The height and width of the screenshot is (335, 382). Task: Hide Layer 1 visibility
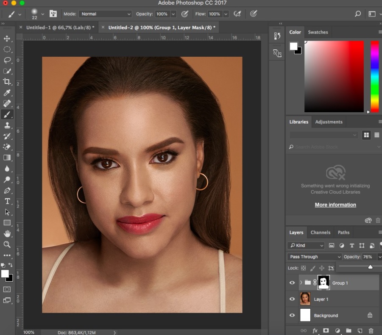292,299
